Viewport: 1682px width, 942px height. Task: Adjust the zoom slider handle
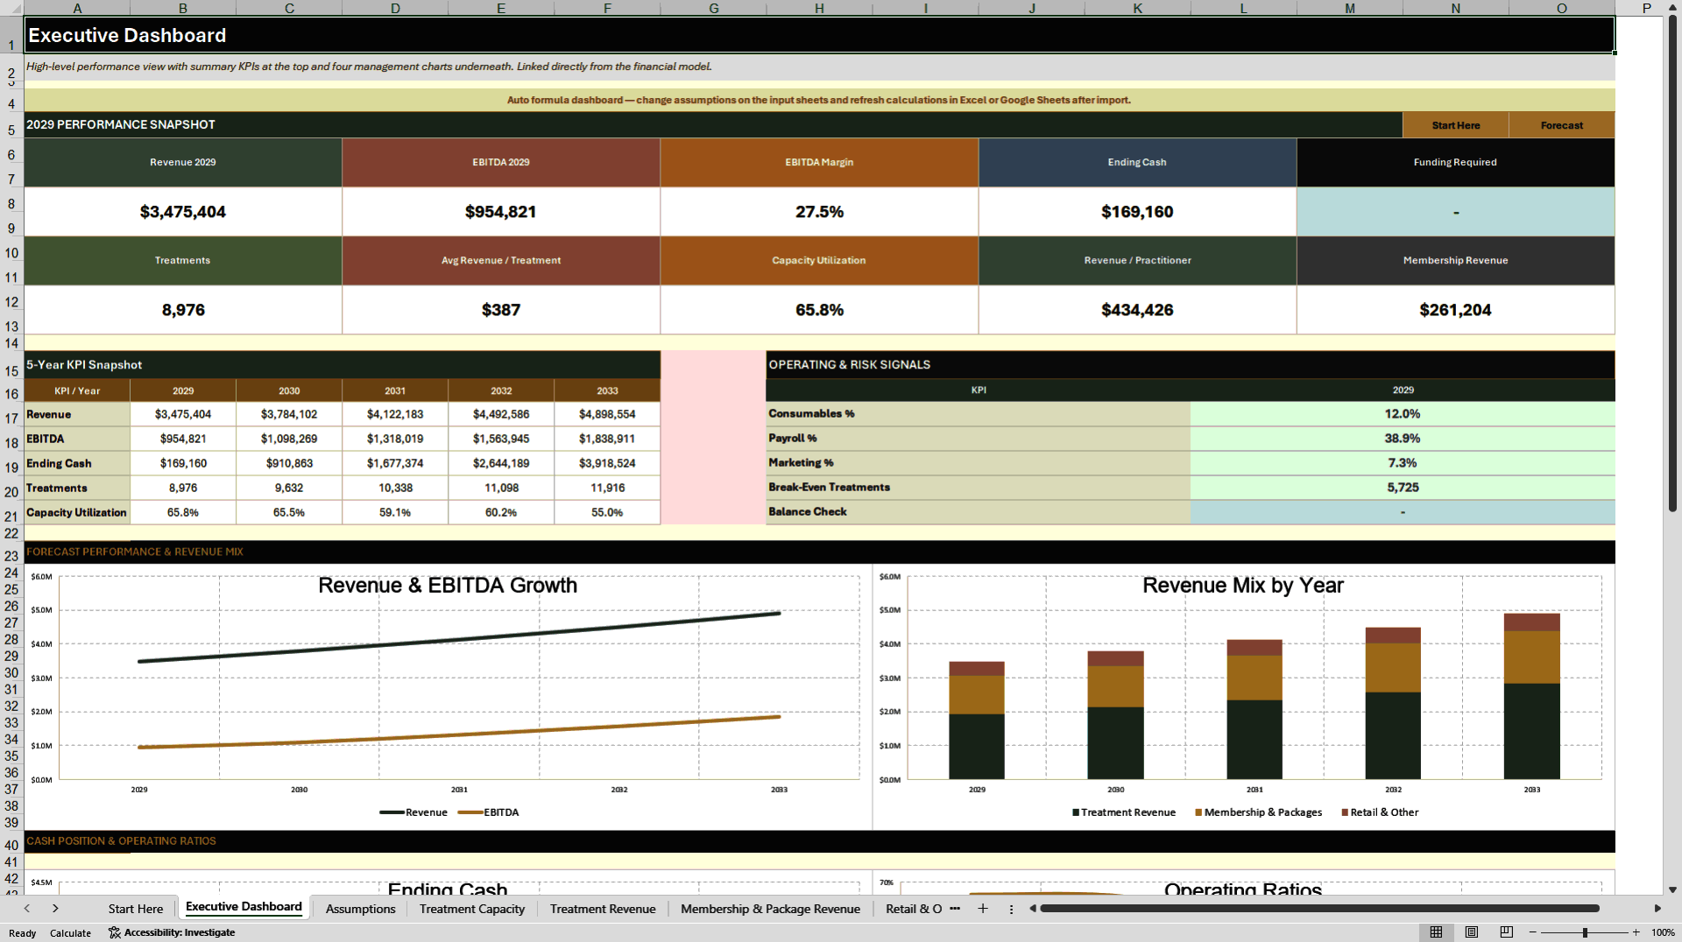pyautogui.click(x=1585, y=932)
